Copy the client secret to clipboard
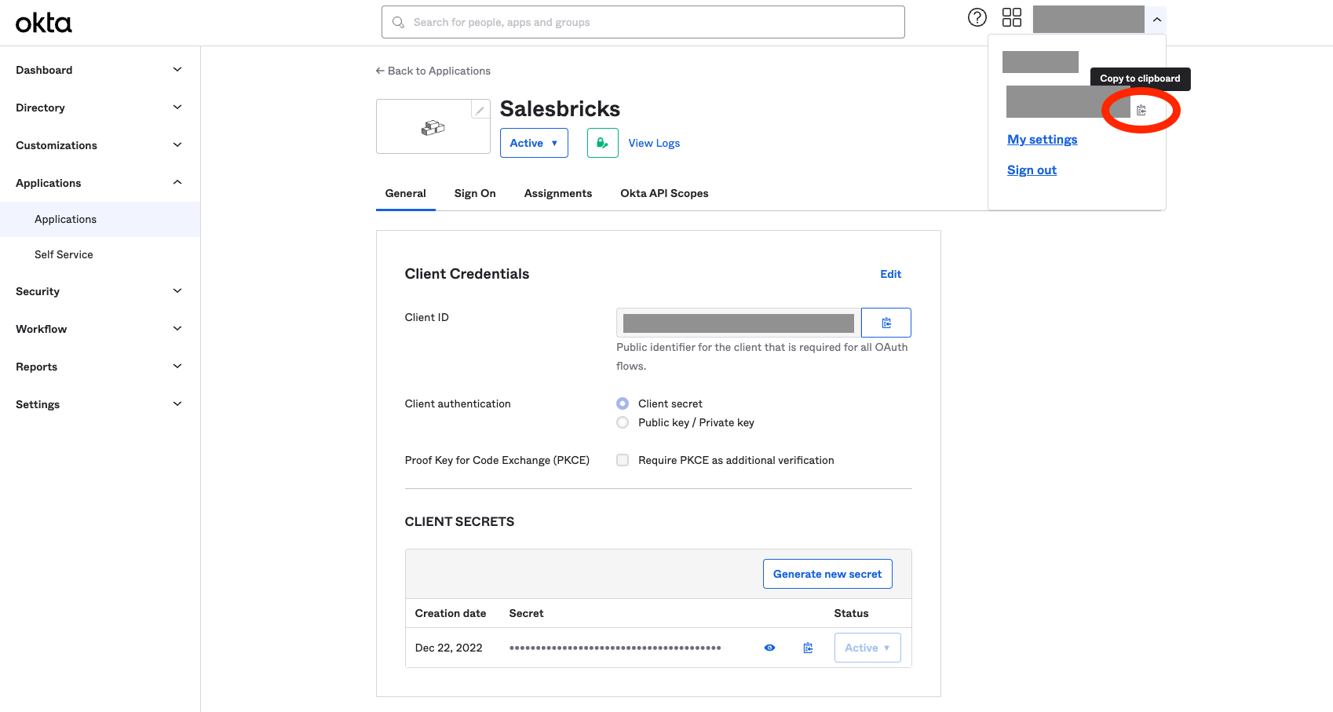The image size is (1333, 712). point(808,648)
